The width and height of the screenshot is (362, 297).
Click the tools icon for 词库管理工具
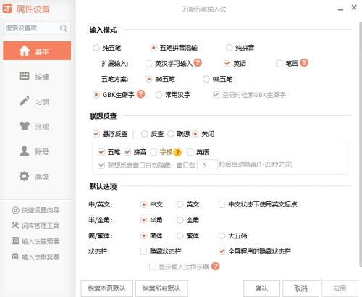[15, 225]
